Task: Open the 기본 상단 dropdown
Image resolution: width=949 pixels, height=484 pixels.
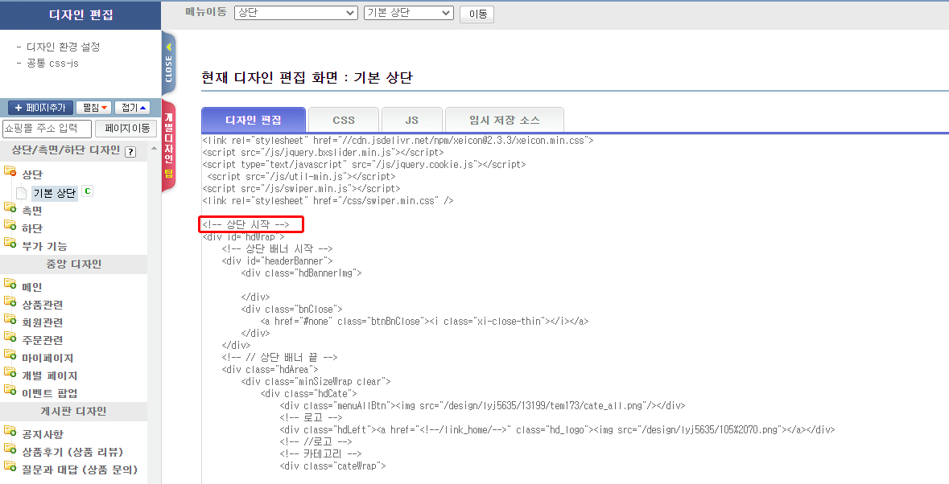Action: click(x=409, y=14)
